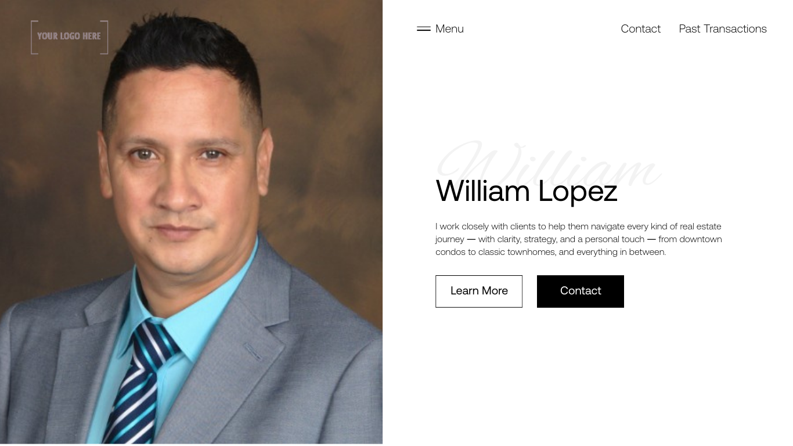Go to Past Transactions page
Viewport: 793px width, 446px height.
(723, 28)
